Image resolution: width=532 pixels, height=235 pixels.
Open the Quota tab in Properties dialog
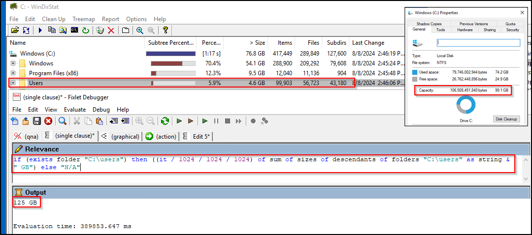pyautogui.click(x=510, y=24)
